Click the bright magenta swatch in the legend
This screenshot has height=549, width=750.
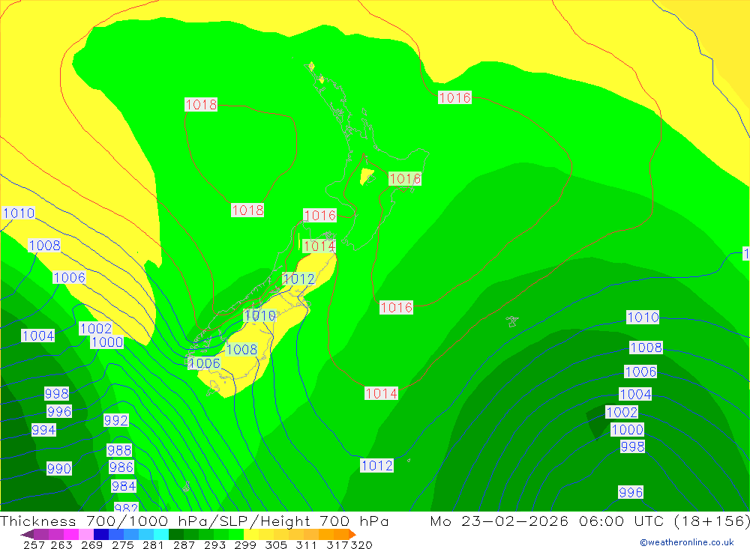(71, 534)
